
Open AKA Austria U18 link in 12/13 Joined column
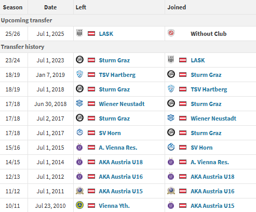pos(212,177)
